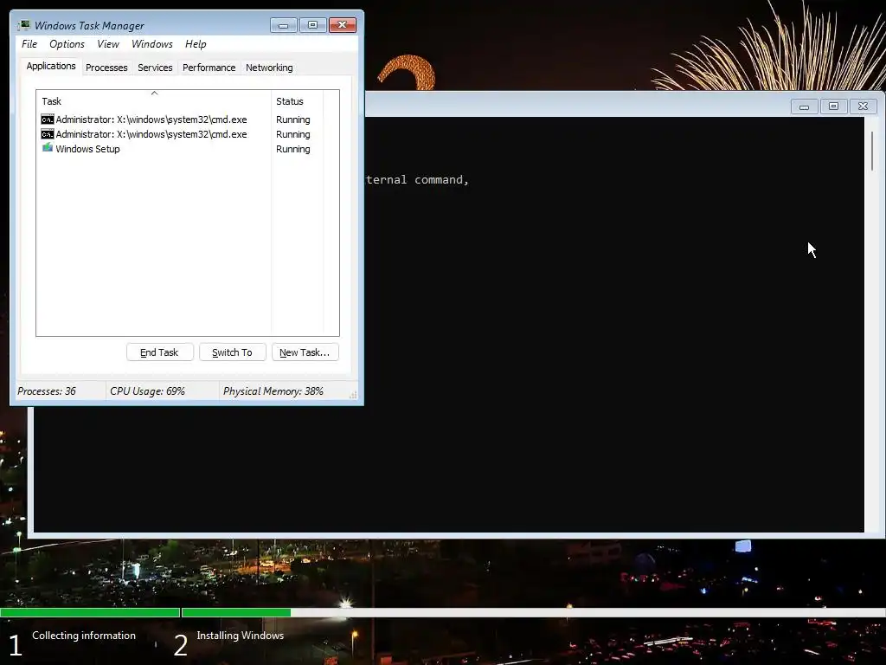
Task: Click Running status of second cmd.exe
Action: point(292,134)
